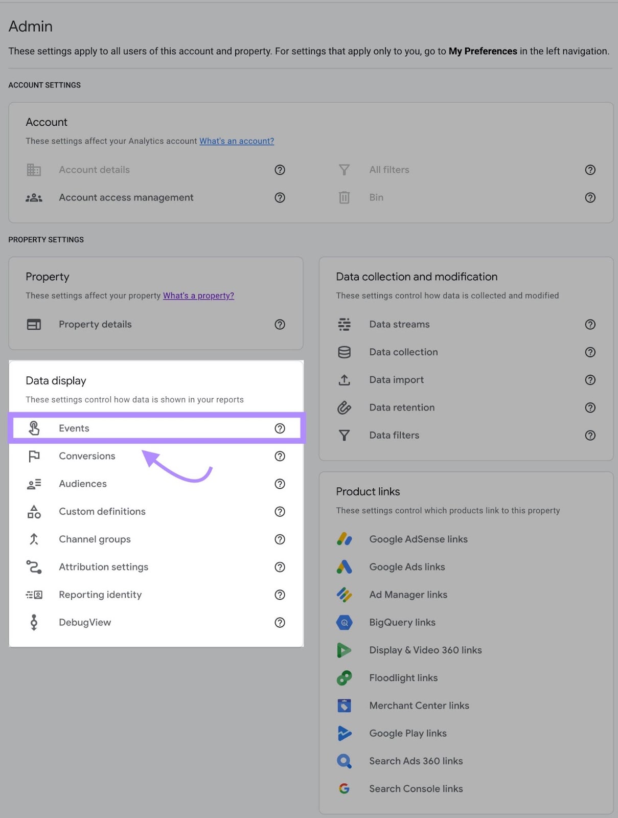Click the Data collection database icon
This screenshot has height=818, width=618.
pos(345,352)
